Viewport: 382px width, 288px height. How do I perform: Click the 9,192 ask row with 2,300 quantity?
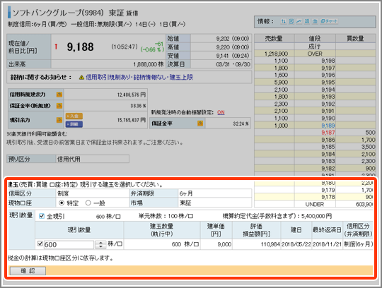coord(315,104)
